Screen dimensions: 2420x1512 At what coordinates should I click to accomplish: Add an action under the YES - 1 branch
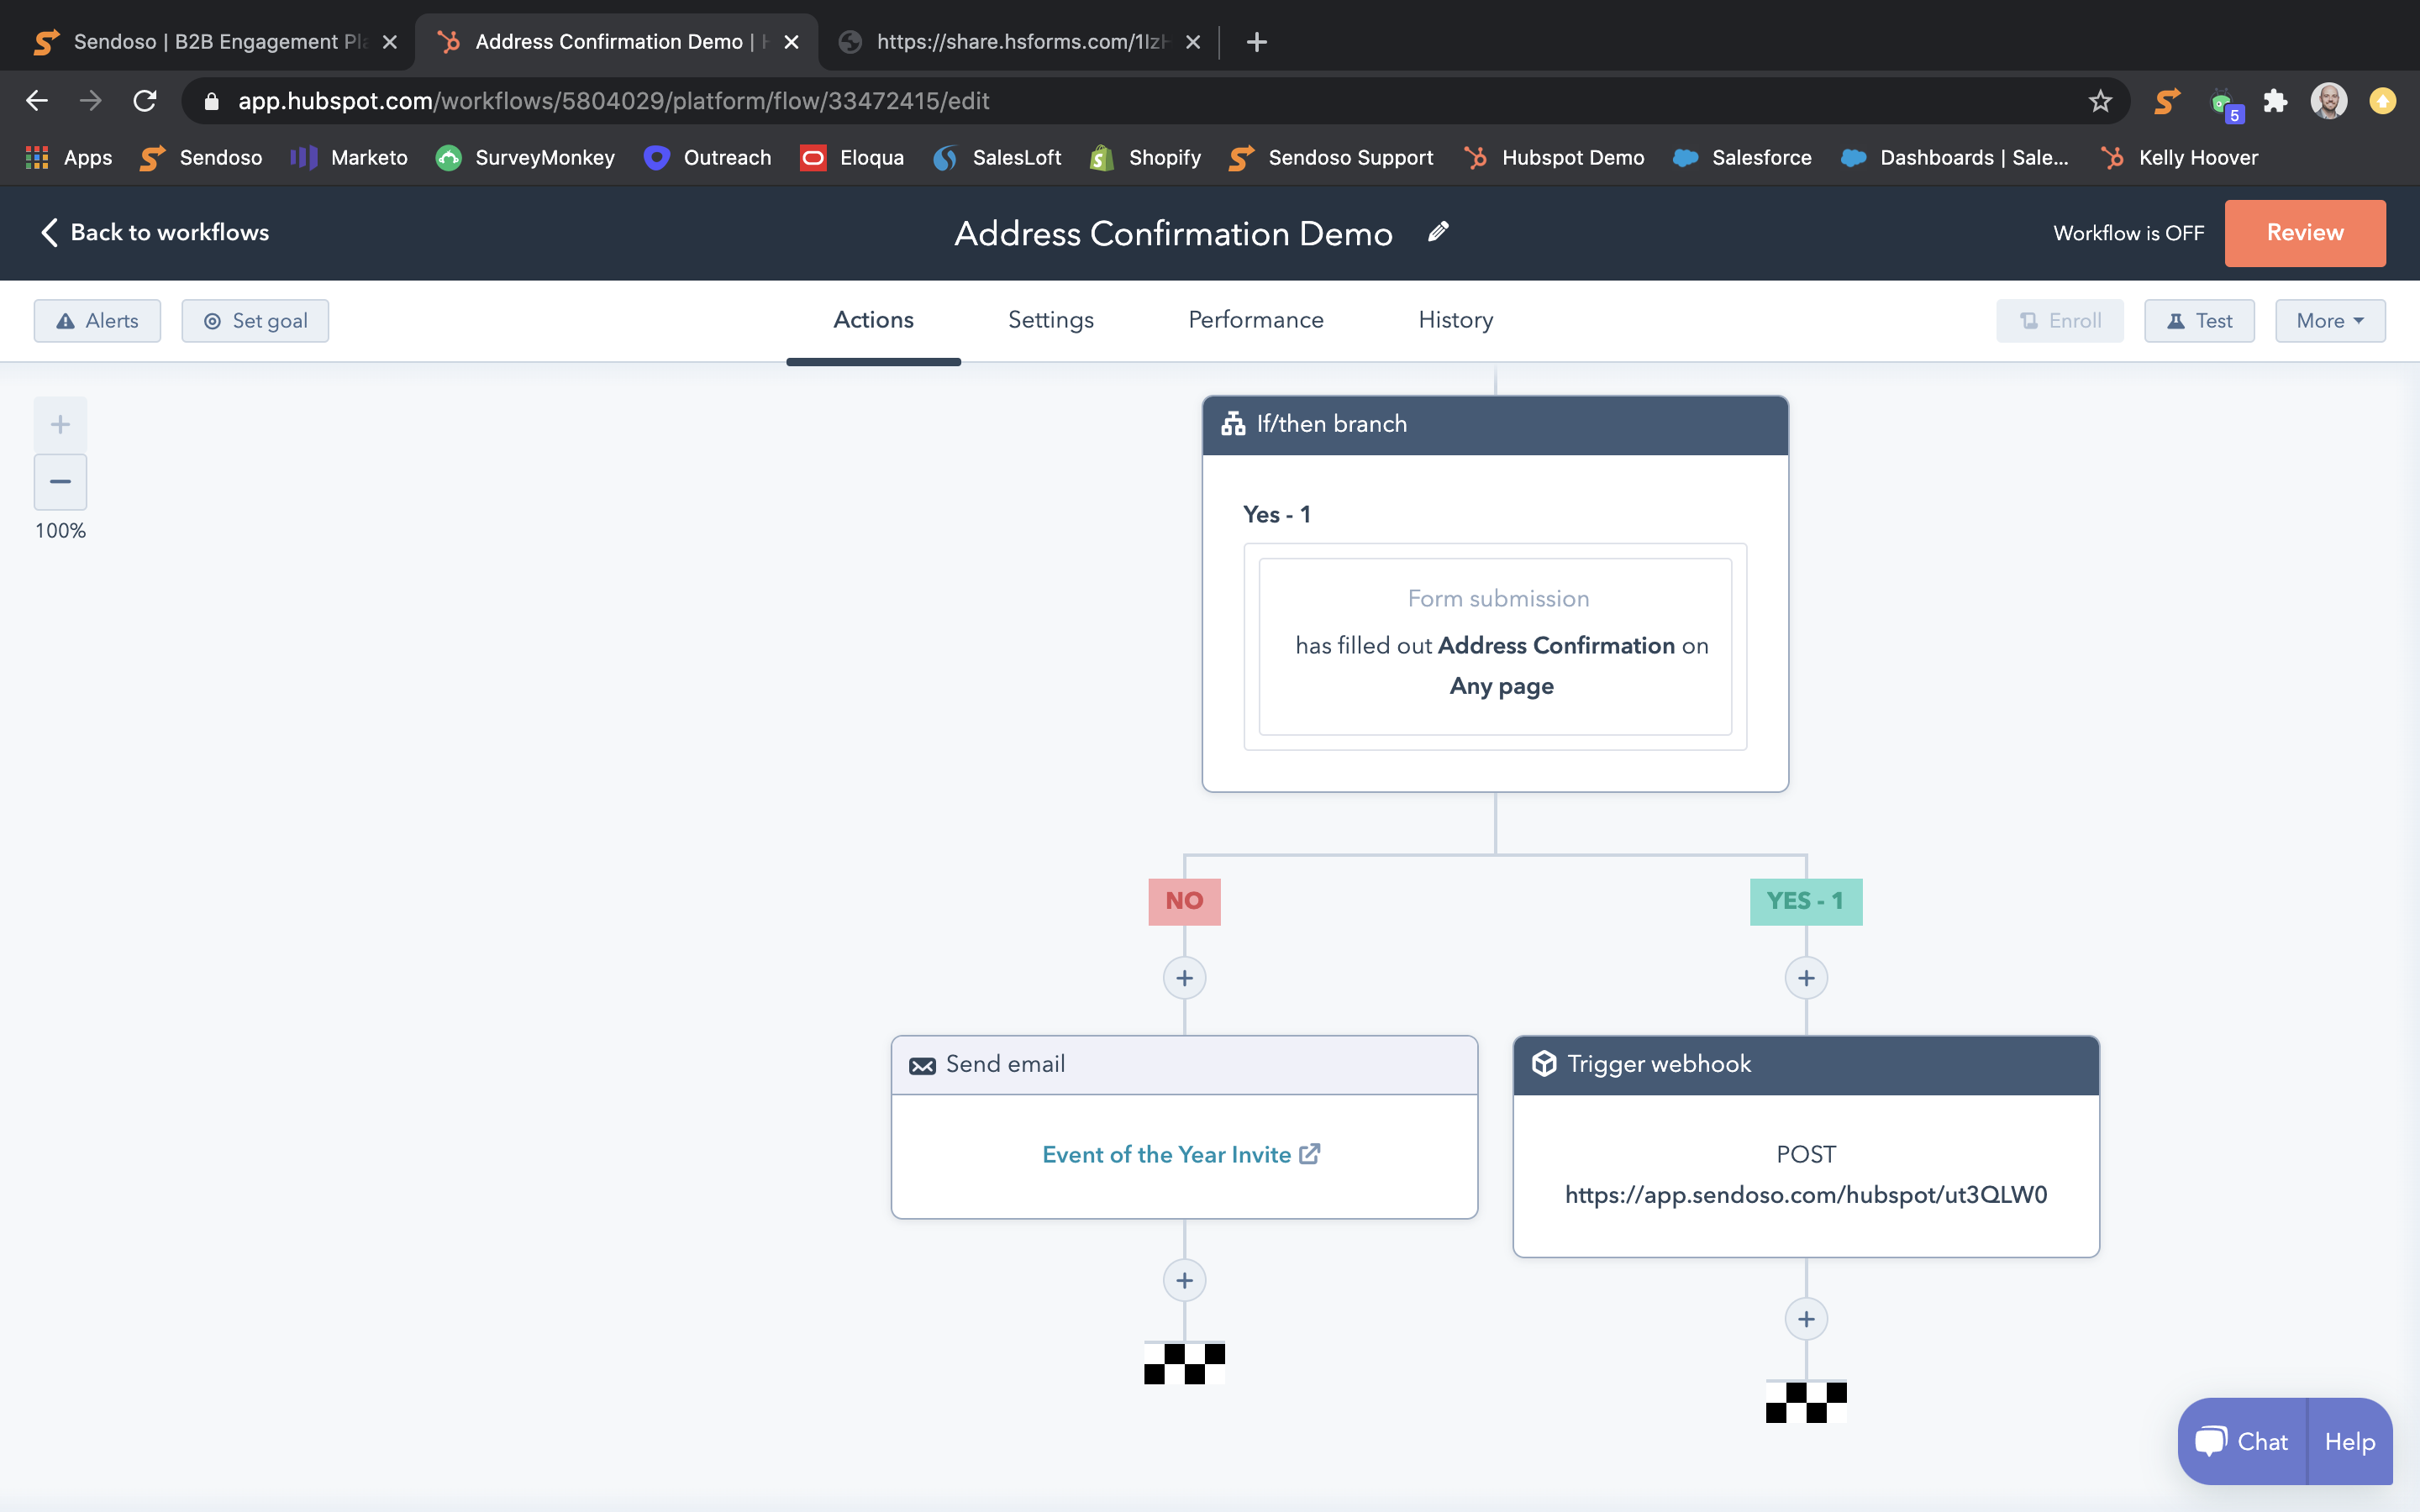point(1806,978)
